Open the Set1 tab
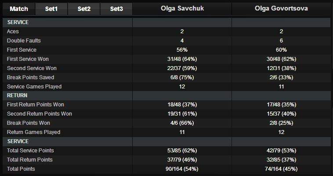The height and width of the screenshot is (176, 333). (51, 9)
